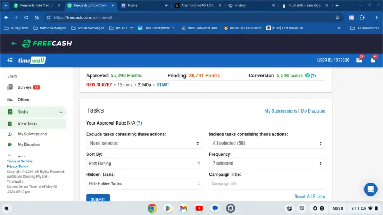383x215 pixels.
Task: Open the Messages app on the shelf
Action: [215, 208]
